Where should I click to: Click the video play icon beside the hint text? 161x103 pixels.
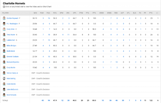(4, 7)
